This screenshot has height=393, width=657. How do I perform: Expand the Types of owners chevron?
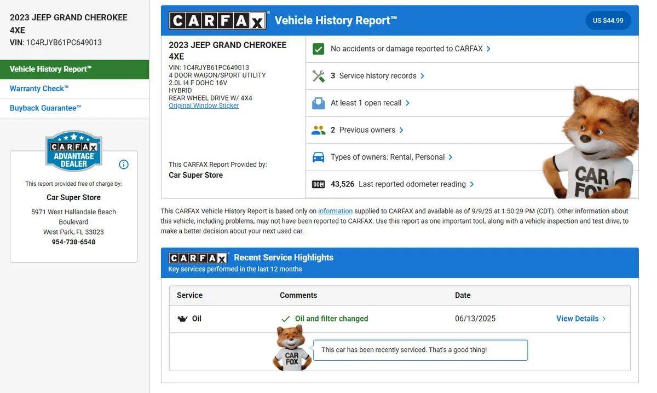pos(451,157)
